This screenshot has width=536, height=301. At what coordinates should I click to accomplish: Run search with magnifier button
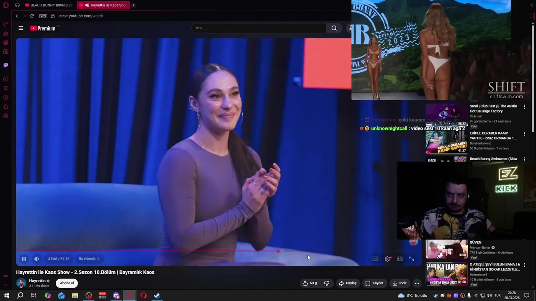pyautogui.click(x=334, y=28)
